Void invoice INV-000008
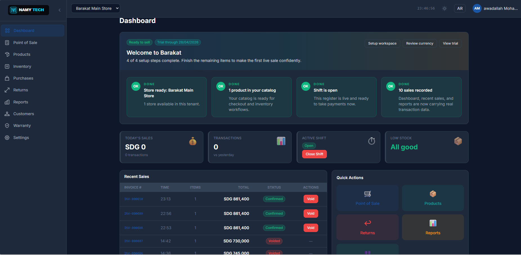Viewport: 521px width, 255px height. (311, 228)
